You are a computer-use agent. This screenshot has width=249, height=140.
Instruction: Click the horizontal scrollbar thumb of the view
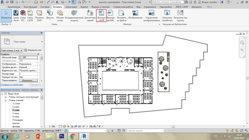pyautogui.click(x=173, y=126)
